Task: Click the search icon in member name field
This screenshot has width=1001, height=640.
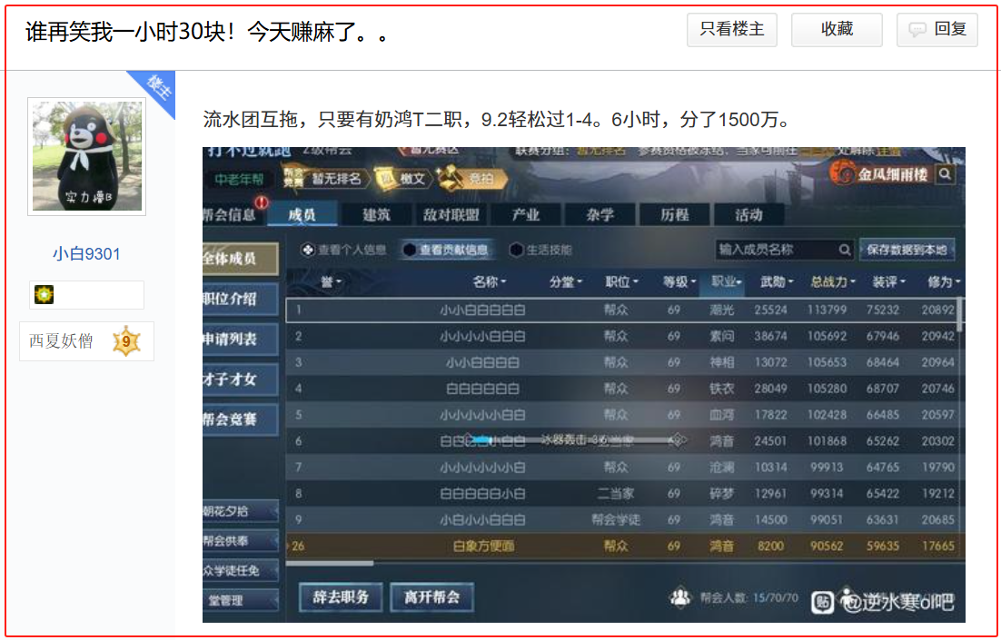Action: [845, 250]
